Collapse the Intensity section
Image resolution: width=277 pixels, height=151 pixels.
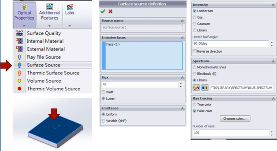[273, 5]
